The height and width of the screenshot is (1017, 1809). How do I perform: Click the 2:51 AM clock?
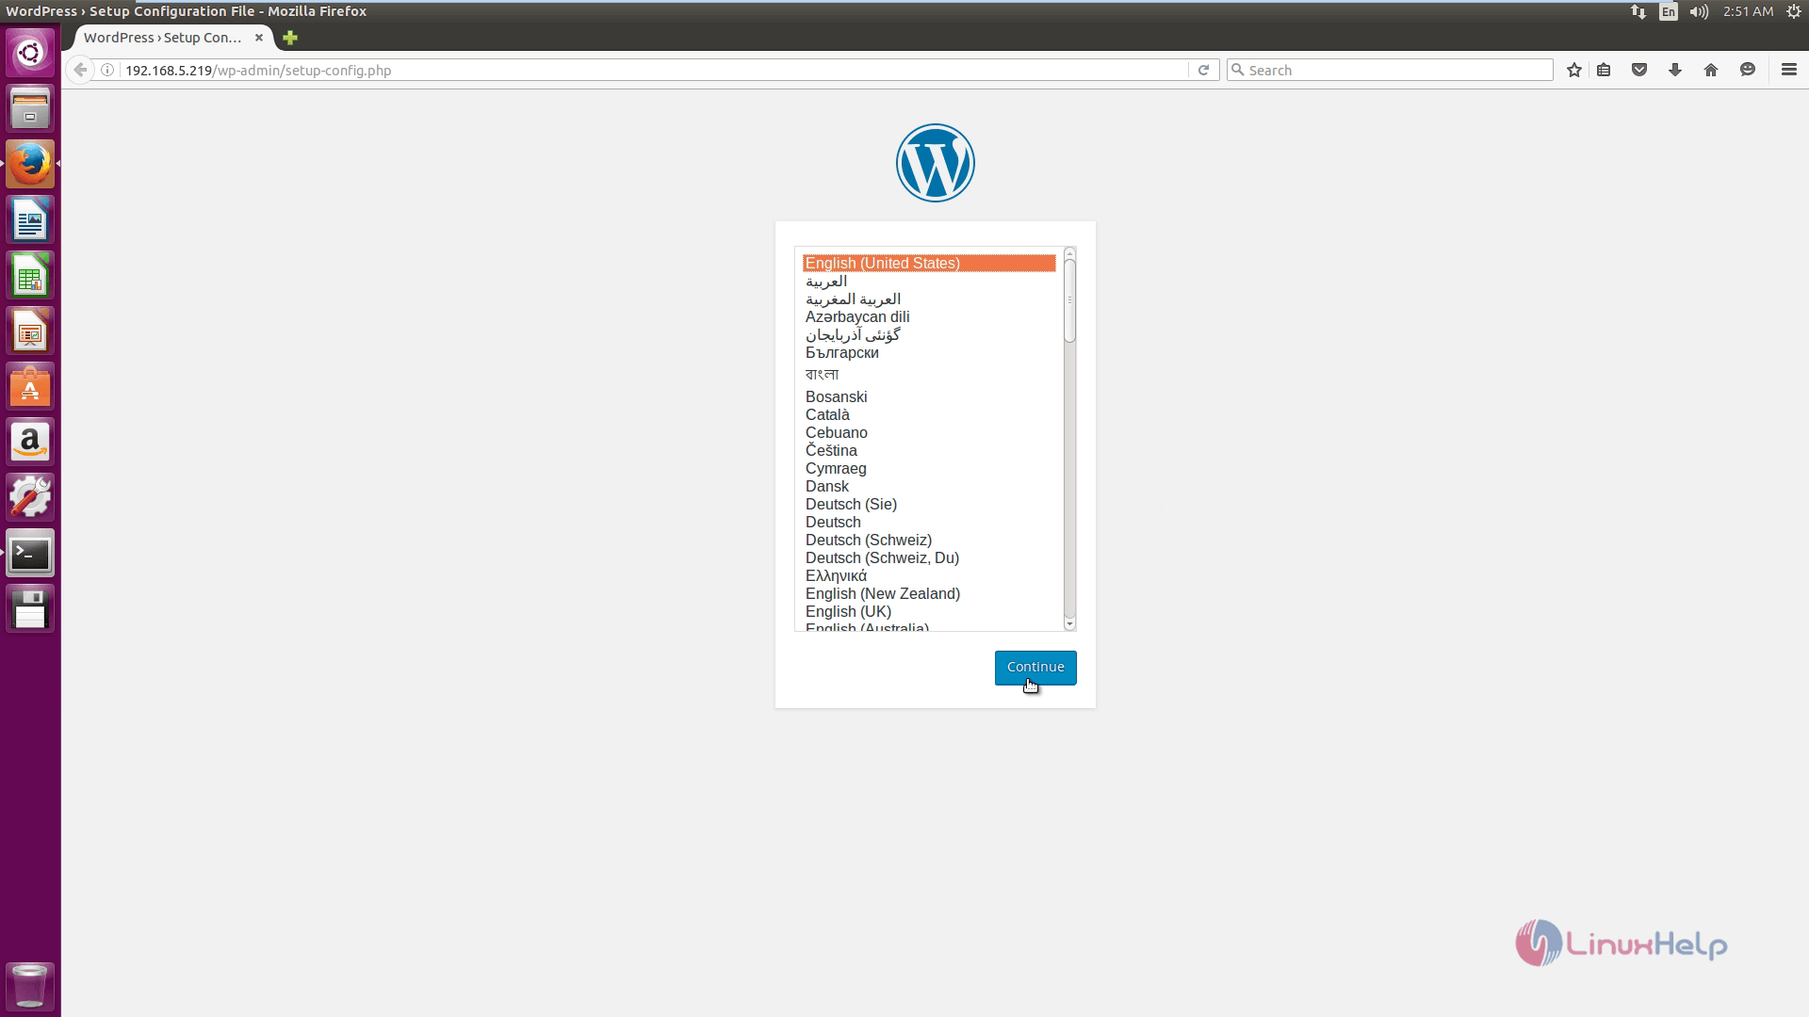pyautogui.click(x=1748, y=11)
